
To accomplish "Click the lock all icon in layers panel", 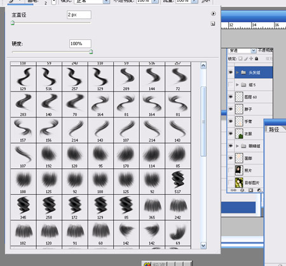I will pyautogui.click(x=256, y=58).
